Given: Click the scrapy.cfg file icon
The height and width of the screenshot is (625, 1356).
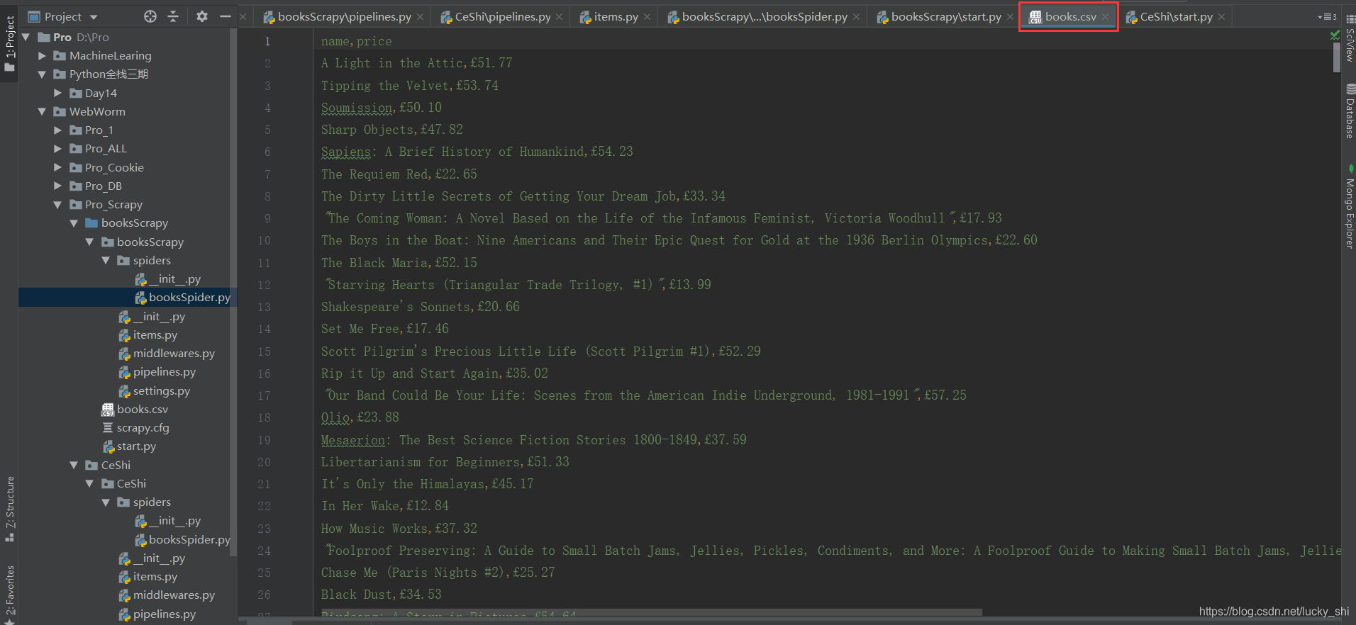Looking at the screenshot, I should (108, 428).
